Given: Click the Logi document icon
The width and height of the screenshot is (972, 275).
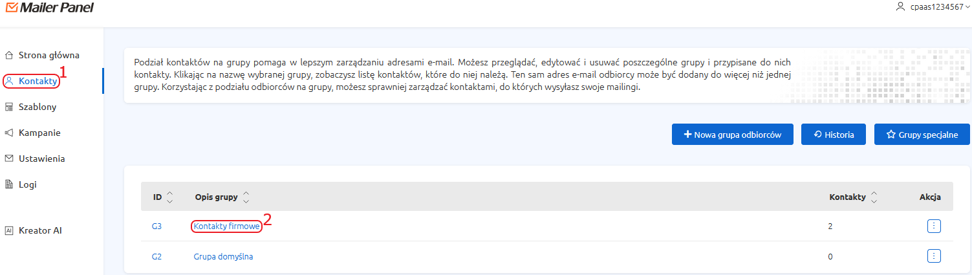Looking at the screenshot, I should [9, 184].
